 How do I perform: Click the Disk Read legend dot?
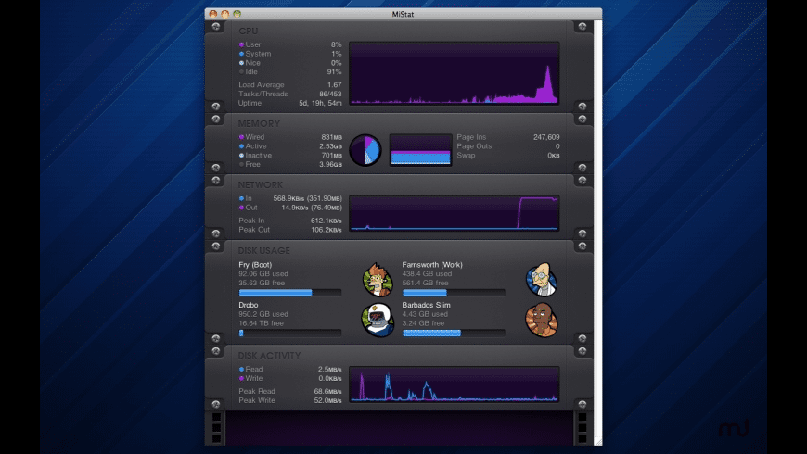coord(241,369)
